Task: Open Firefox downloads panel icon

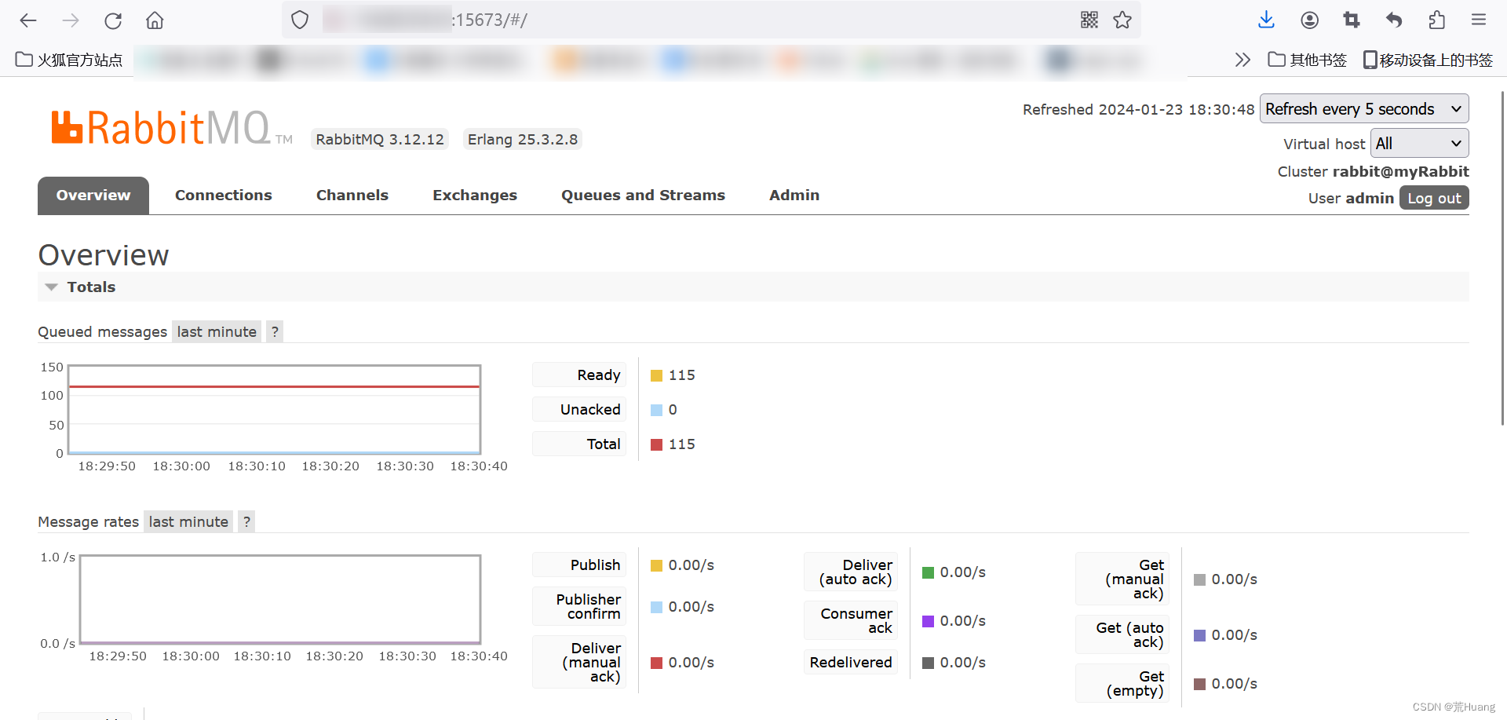Action: click(1266, 20)
